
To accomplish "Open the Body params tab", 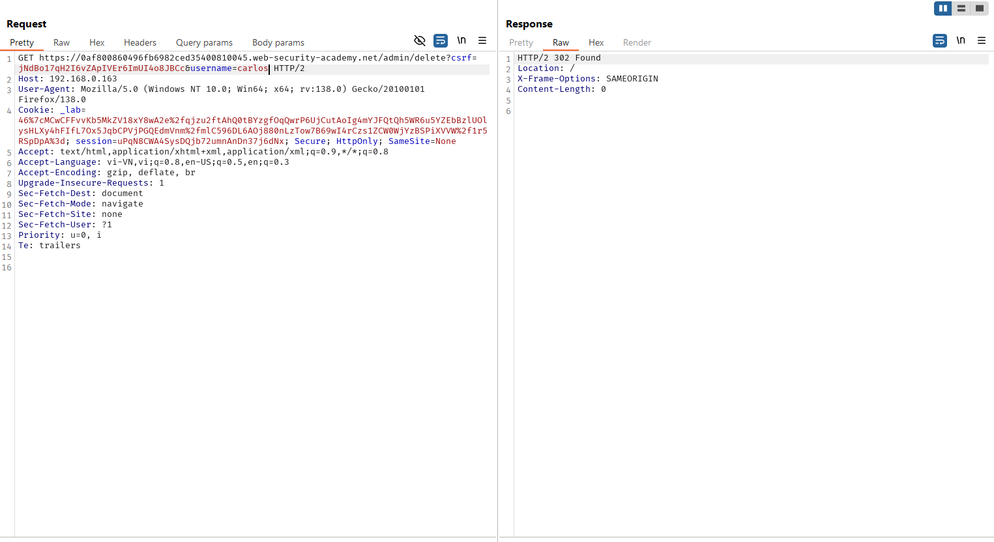I will click(x=278, y=42).
